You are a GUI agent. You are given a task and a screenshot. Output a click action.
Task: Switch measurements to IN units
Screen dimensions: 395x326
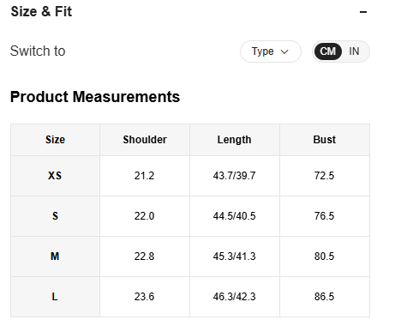pos(354,51)
